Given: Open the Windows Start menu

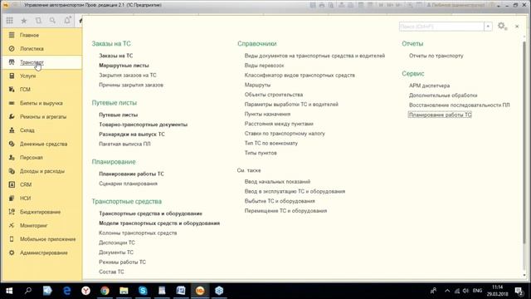Looking at the screenshot, I should pyautogui.click(x=9, y=291).
